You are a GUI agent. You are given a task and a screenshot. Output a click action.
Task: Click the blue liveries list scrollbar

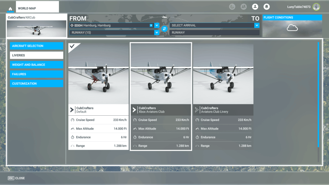(318, 94)
